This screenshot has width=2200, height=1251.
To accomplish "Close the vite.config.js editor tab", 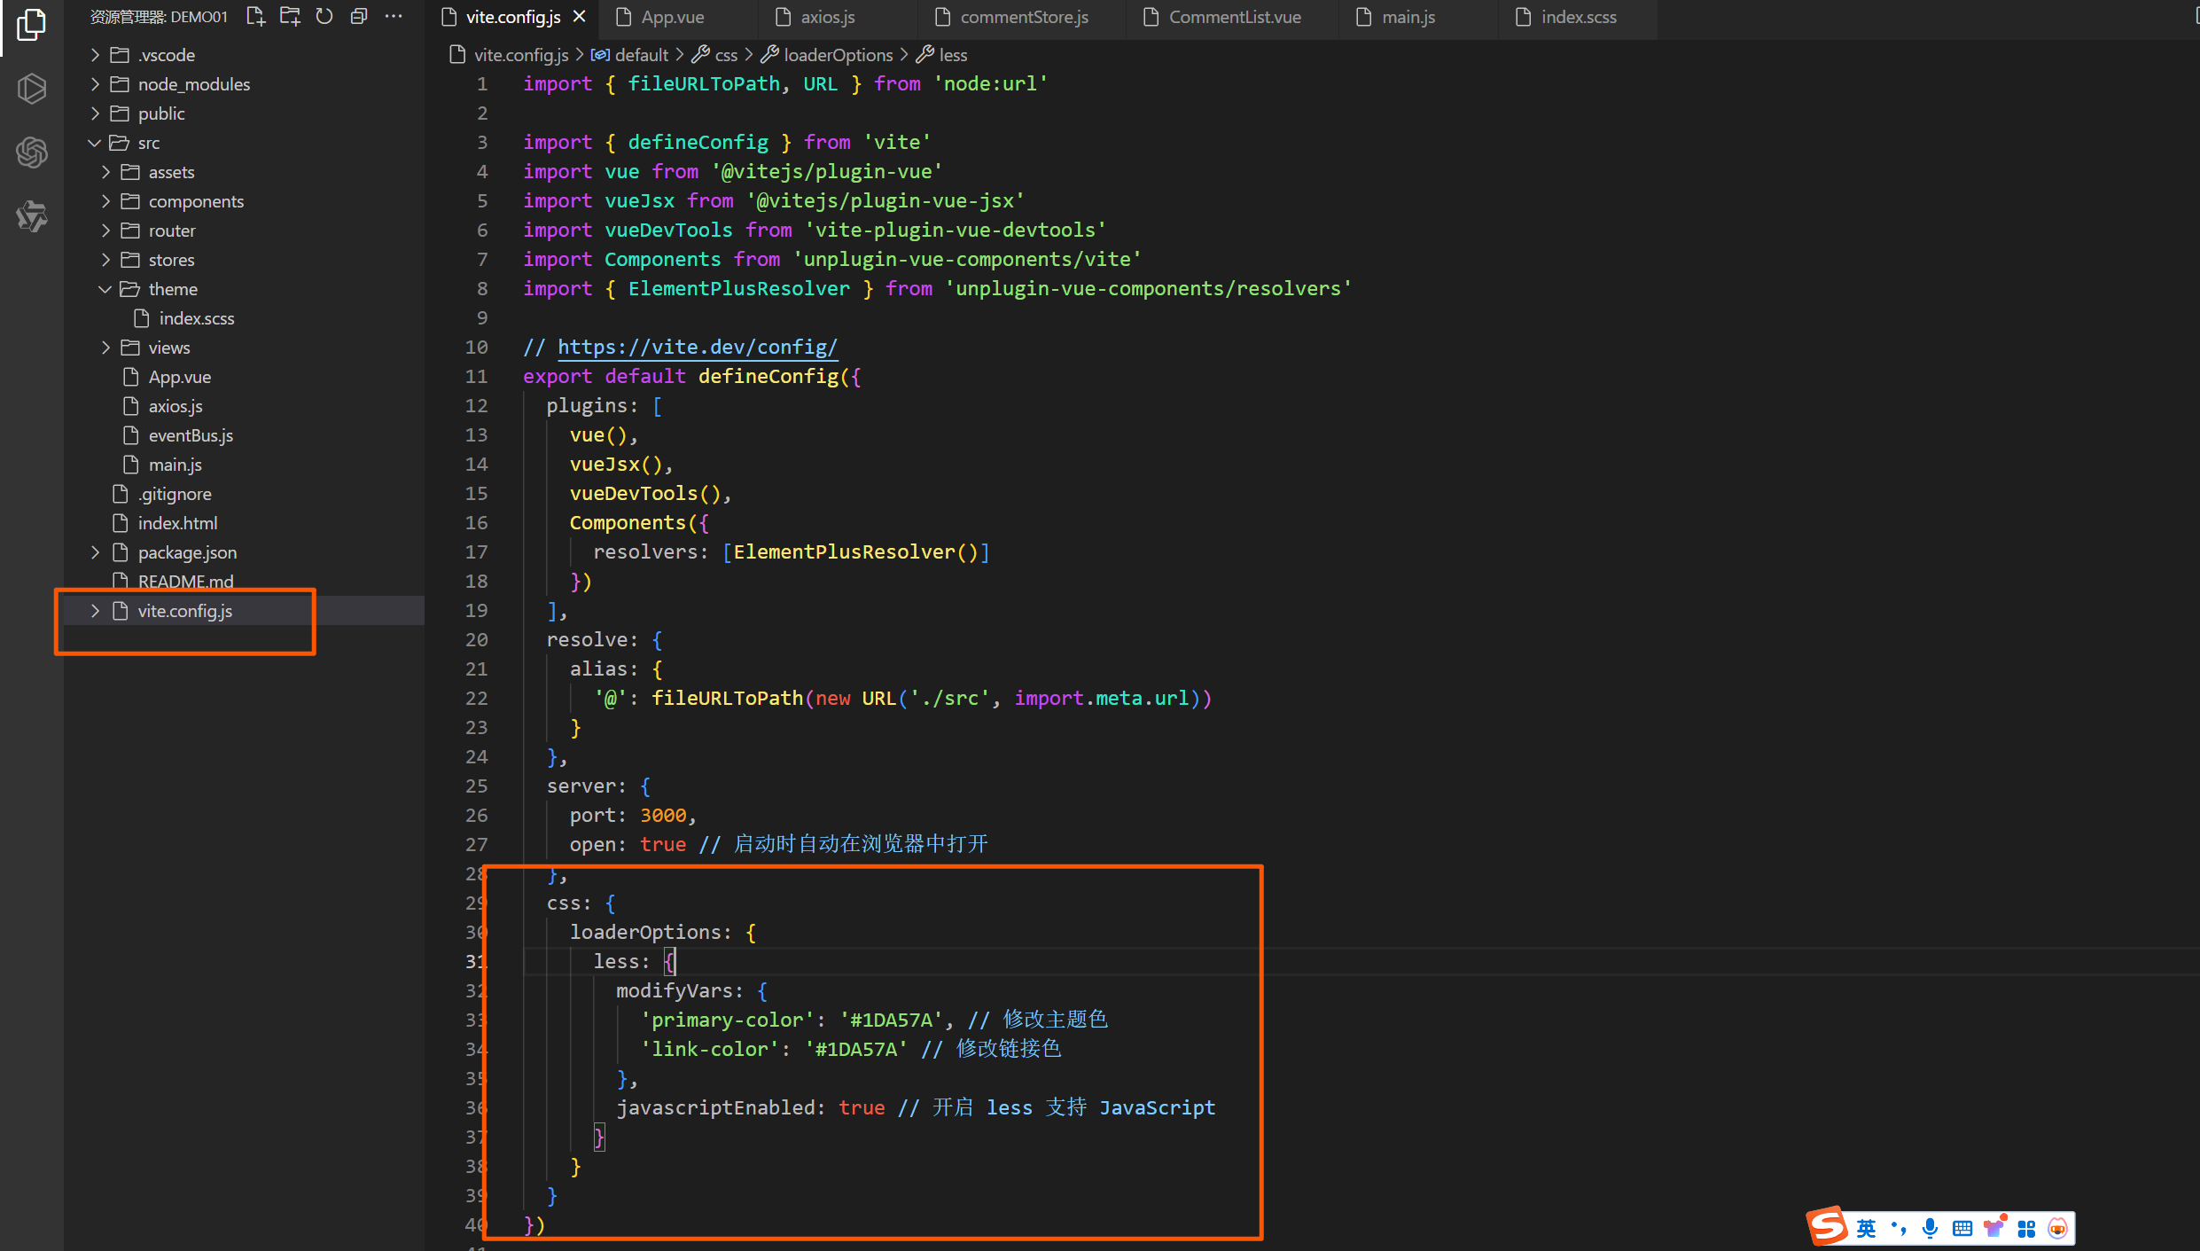I will (580, 16).
